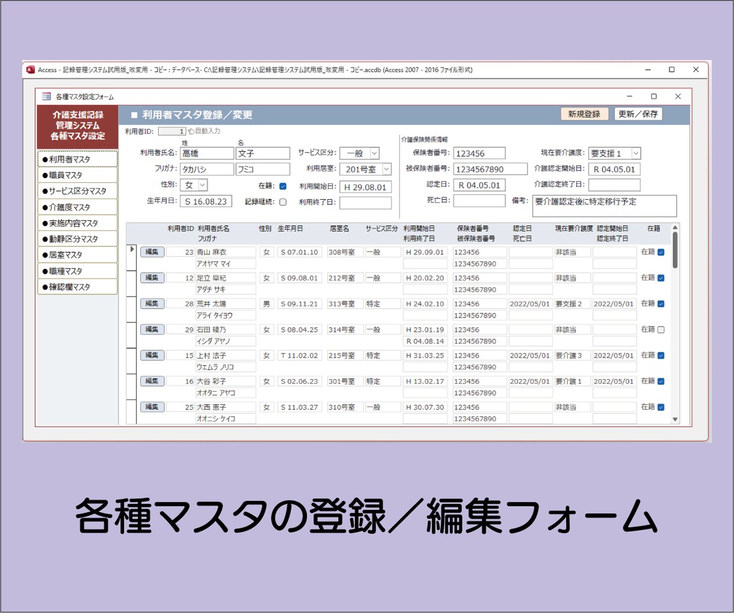This screenshot has height=613, width=734.
Task: Click the name cell 荒井 太陽
Action: coord(226,304)
